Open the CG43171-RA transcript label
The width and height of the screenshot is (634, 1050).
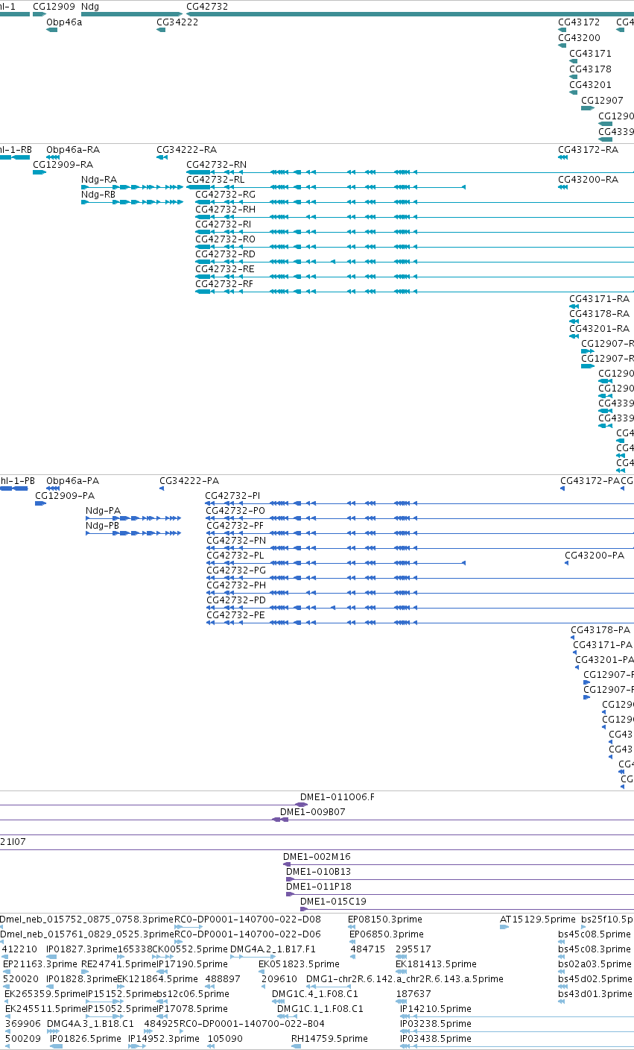pyautogui.click(x=600, y=299)
